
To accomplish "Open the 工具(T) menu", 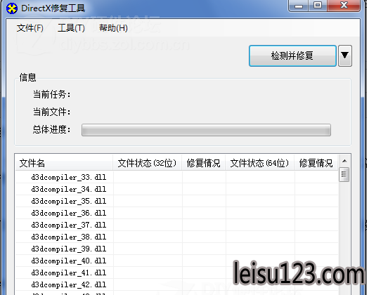I will coord(71,28).
